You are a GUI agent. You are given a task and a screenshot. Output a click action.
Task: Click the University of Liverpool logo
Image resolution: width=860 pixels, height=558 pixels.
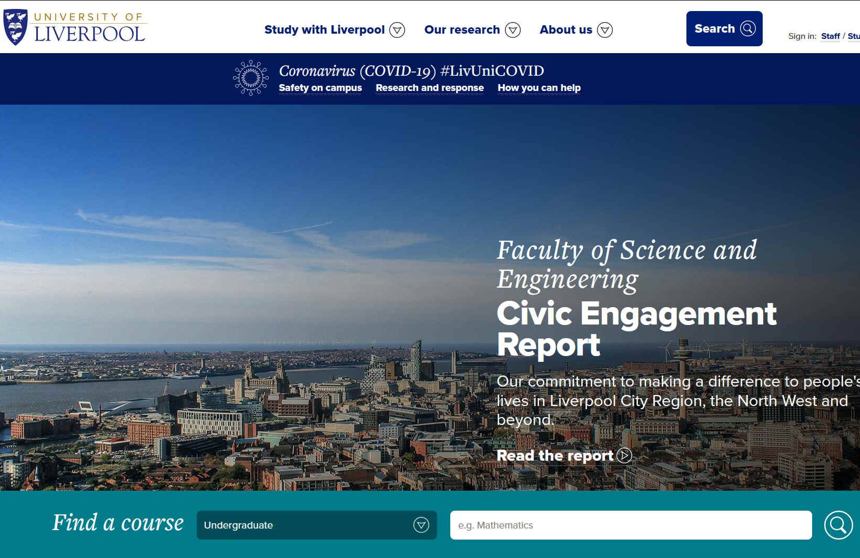(x=75, y=27)
